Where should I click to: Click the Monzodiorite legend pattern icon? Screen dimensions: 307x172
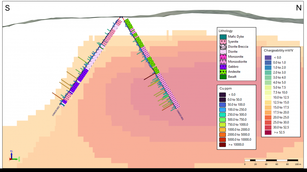coord(222,62)
